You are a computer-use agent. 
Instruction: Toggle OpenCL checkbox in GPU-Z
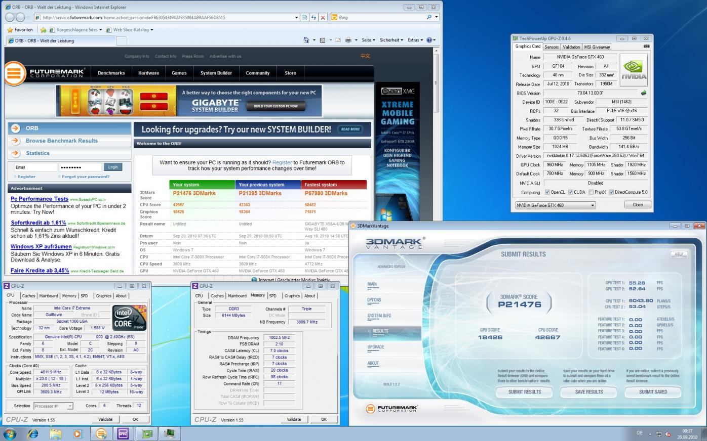[x=547, y=192]
